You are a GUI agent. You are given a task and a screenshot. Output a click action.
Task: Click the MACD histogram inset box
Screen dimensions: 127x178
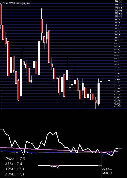coord(70,165)
